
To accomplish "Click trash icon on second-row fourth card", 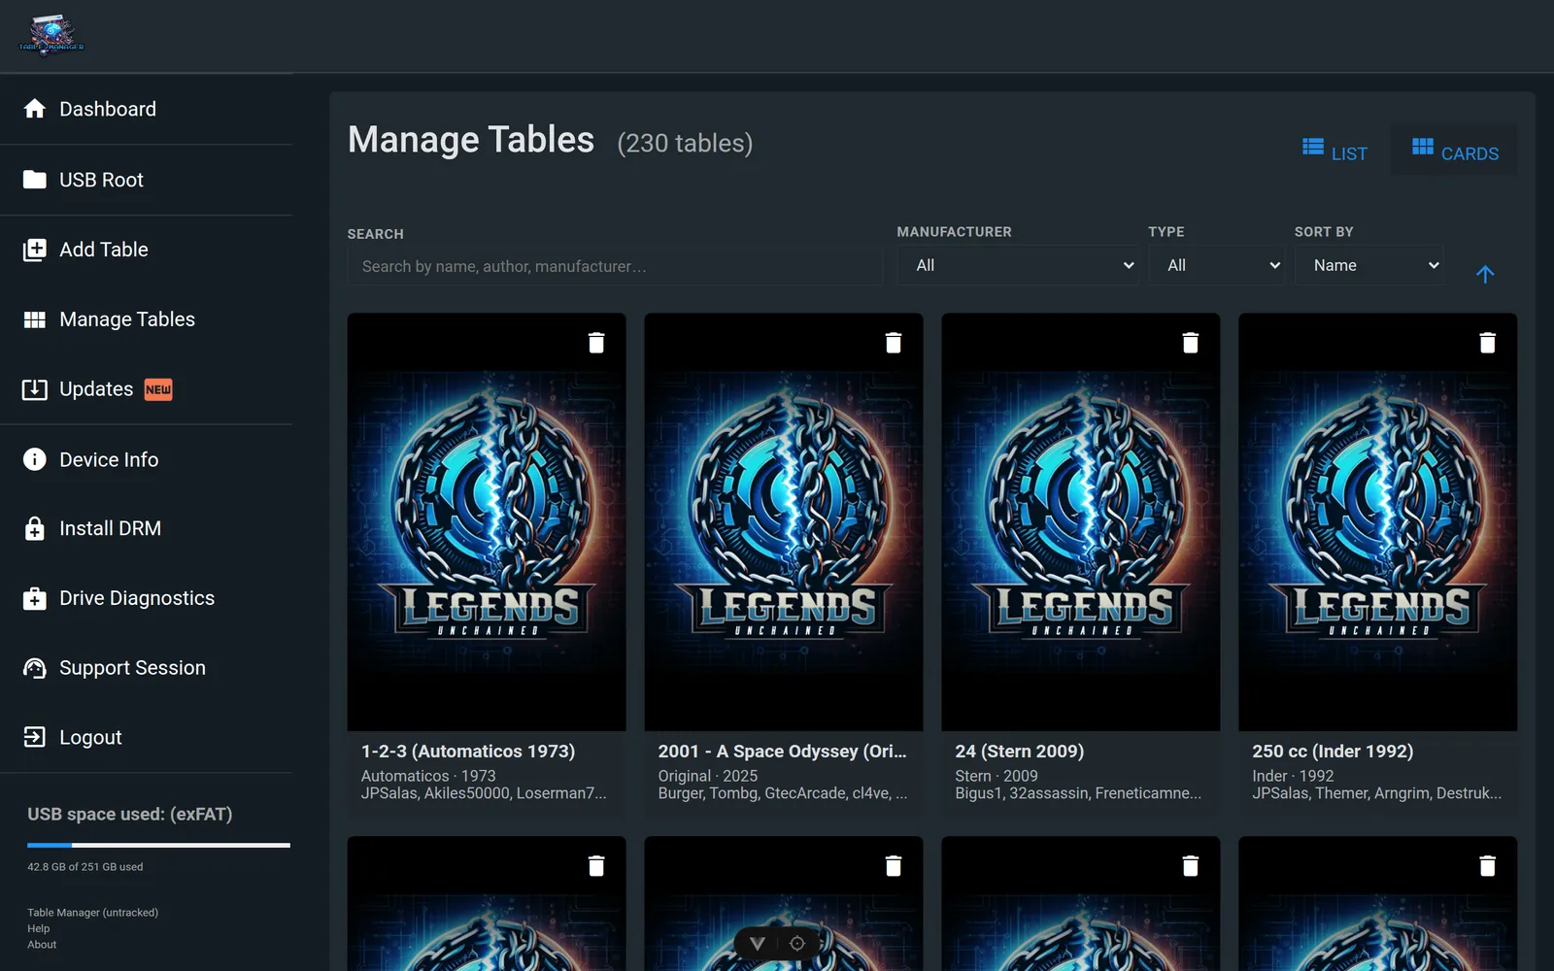I will point(1487,866).
